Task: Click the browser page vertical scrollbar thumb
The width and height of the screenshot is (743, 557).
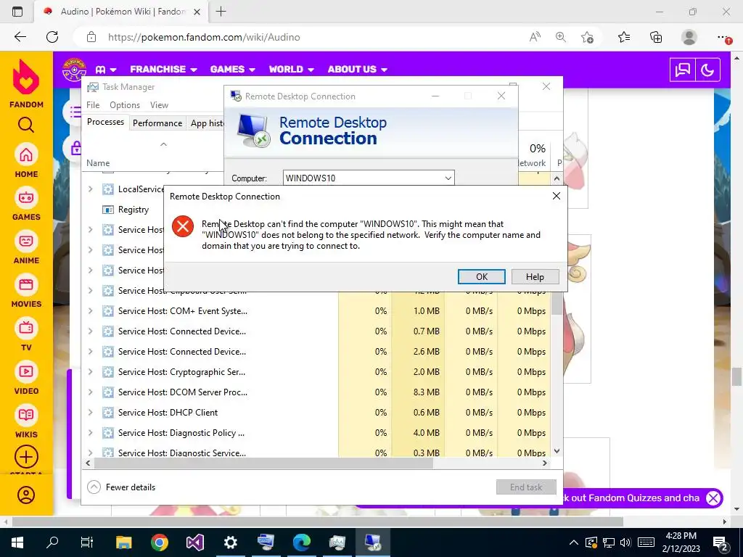Action: click(x=736, y=377)
